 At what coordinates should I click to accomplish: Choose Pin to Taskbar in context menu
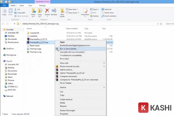coord(81,83)
